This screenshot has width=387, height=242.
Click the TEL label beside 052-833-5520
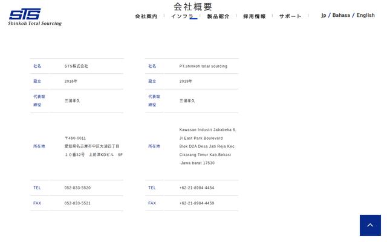[x=37, y=188]
